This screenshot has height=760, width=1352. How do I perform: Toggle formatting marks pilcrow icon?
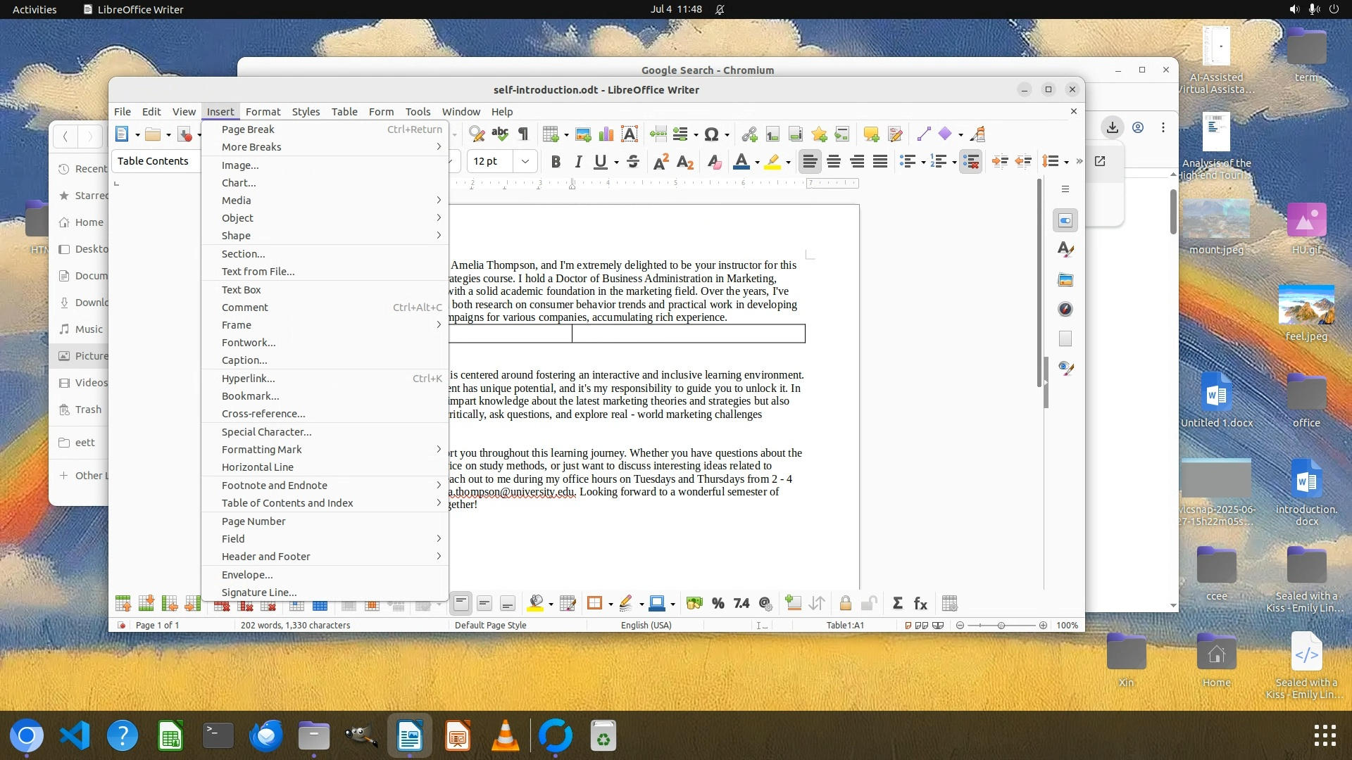tap(523, 134)
